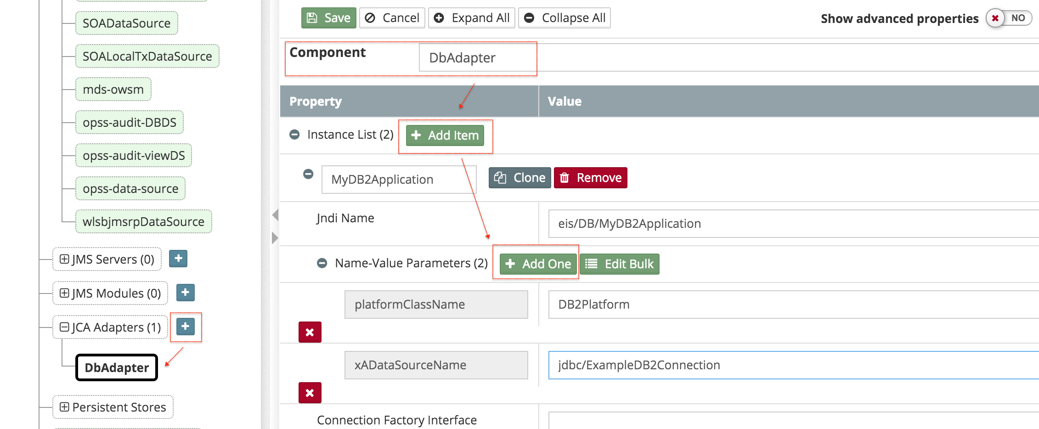
Task: Click Add One to add a parameter
Action: 538,264
